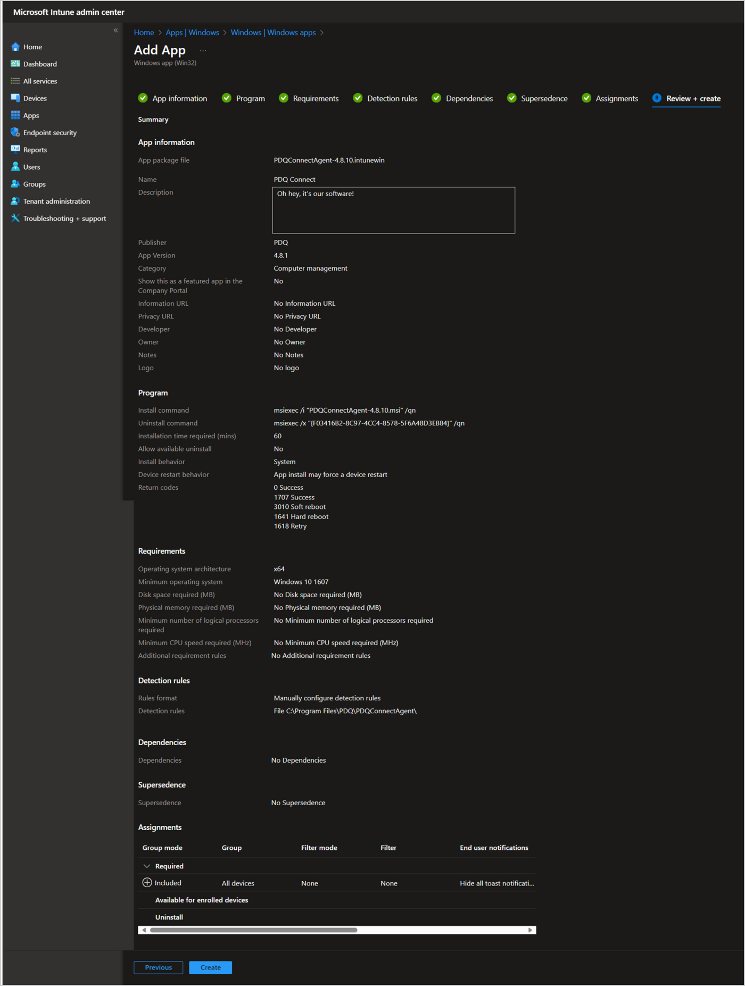Collapse the sidebar with the double chevron
The height and width of the screenshot is (986, 745).
pos(115,30)
